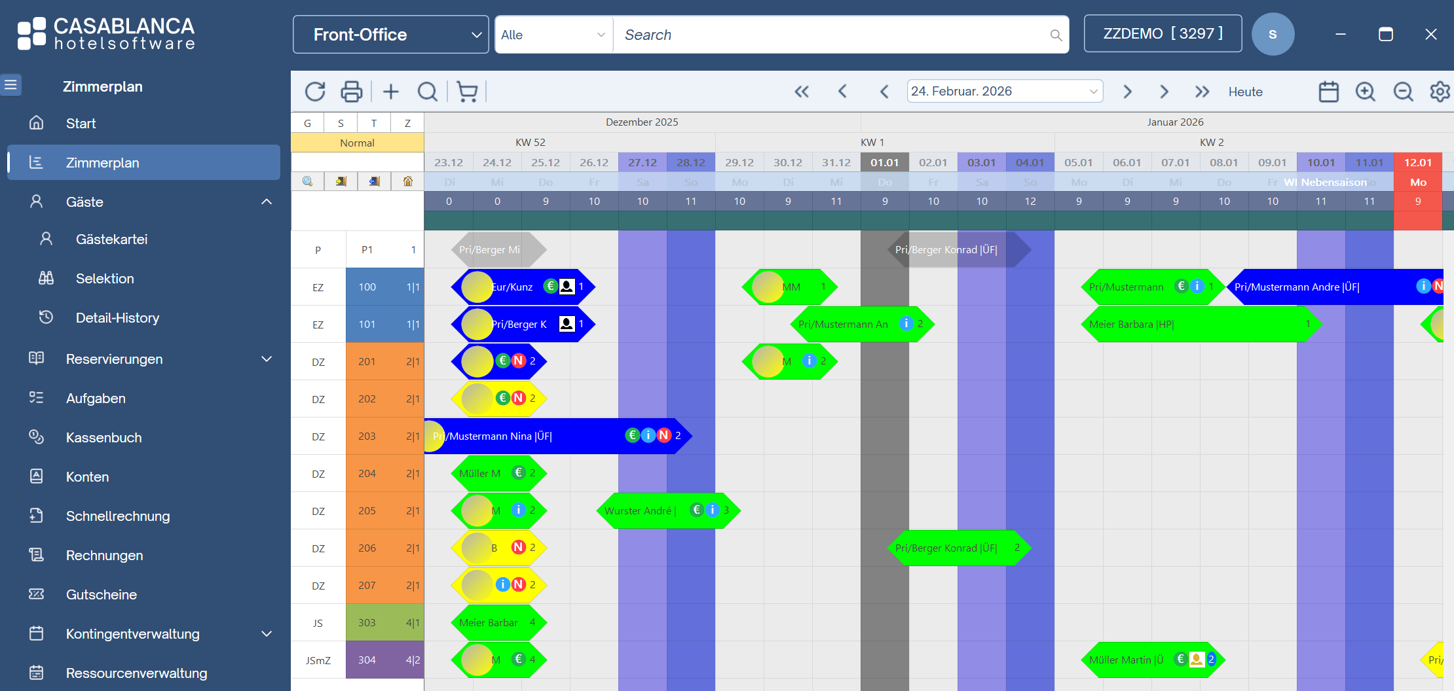Click the Heute button
1454x691 pixels.
(x=1245, y=92)
